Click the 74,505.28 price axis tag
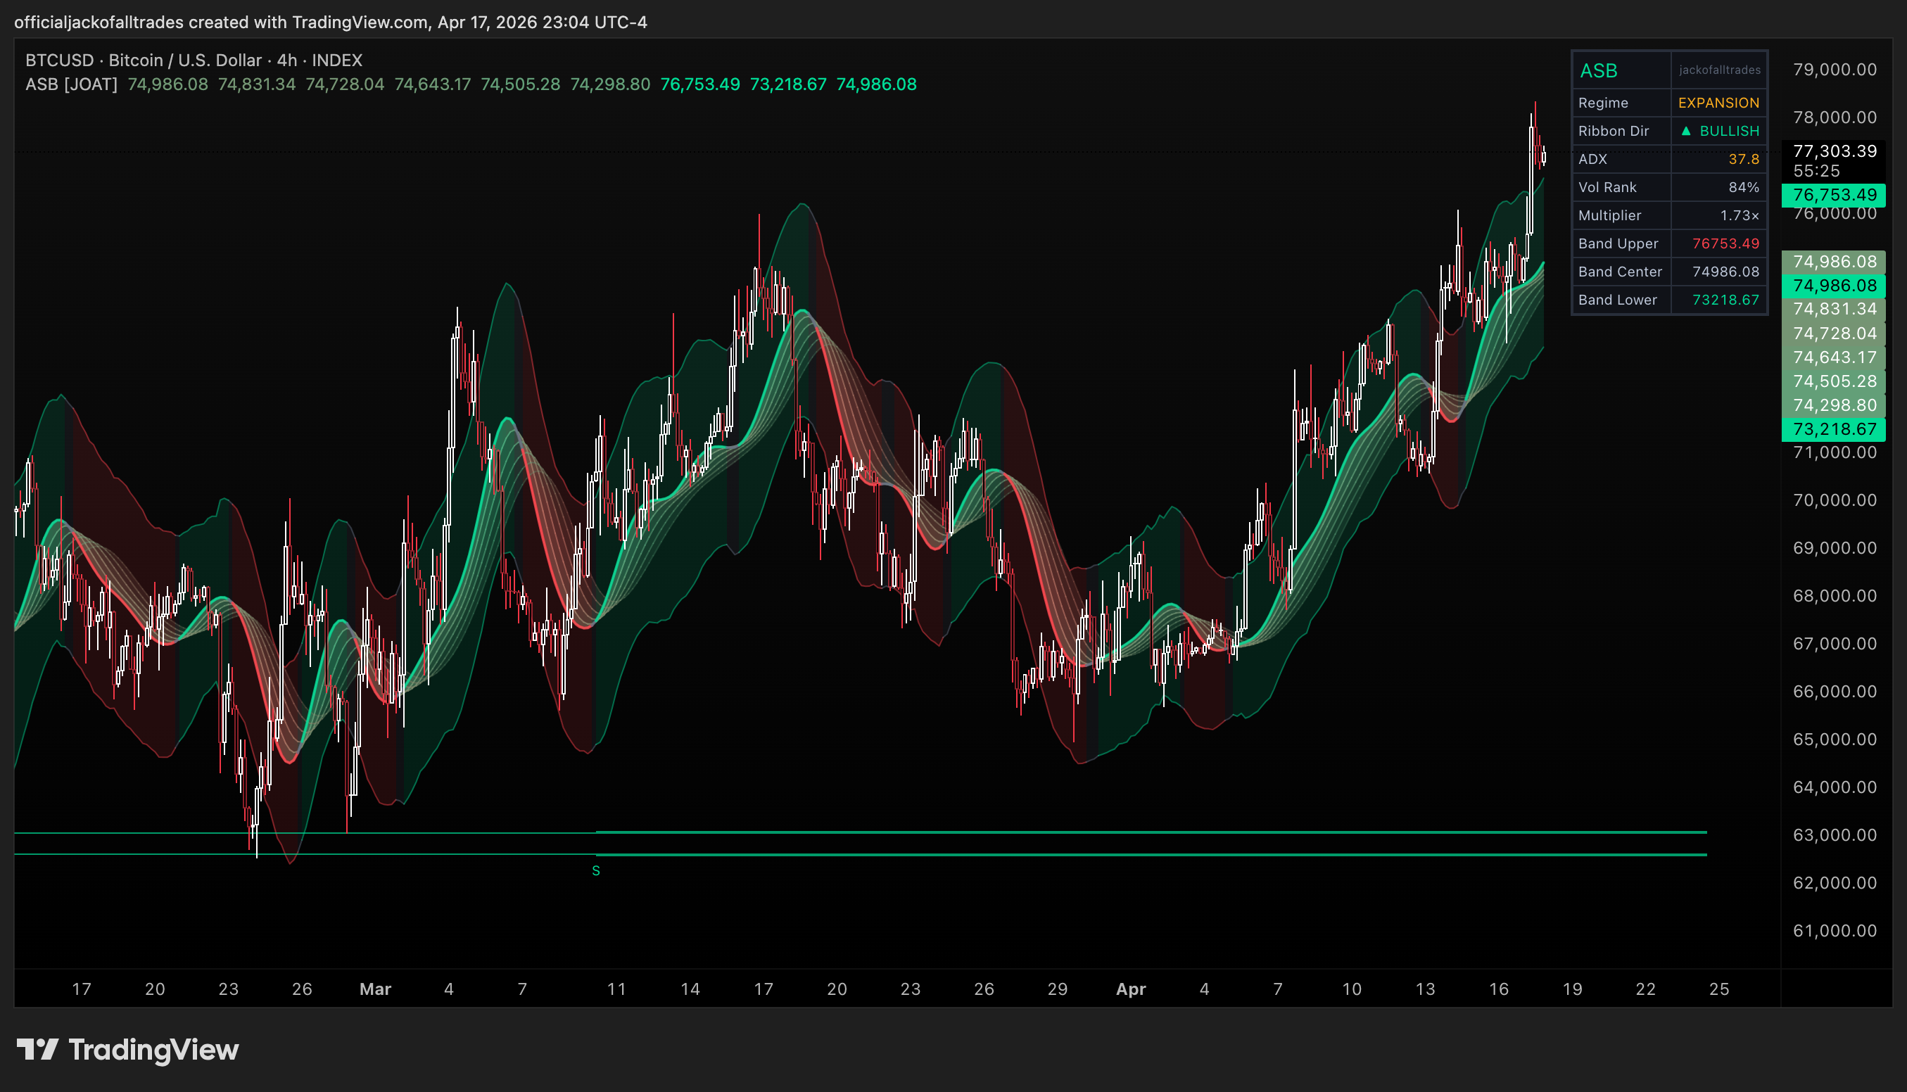This screenshot has width=1907, height=1092. [x=1835, y=381]
